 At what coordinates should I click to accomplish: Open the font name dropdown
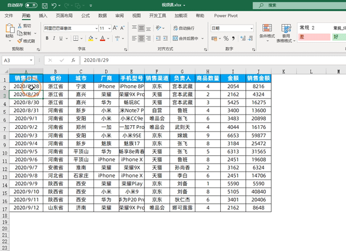tap(96, 28)
